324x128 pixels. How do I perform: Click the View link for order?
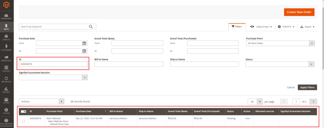click(x=247, y=118)
